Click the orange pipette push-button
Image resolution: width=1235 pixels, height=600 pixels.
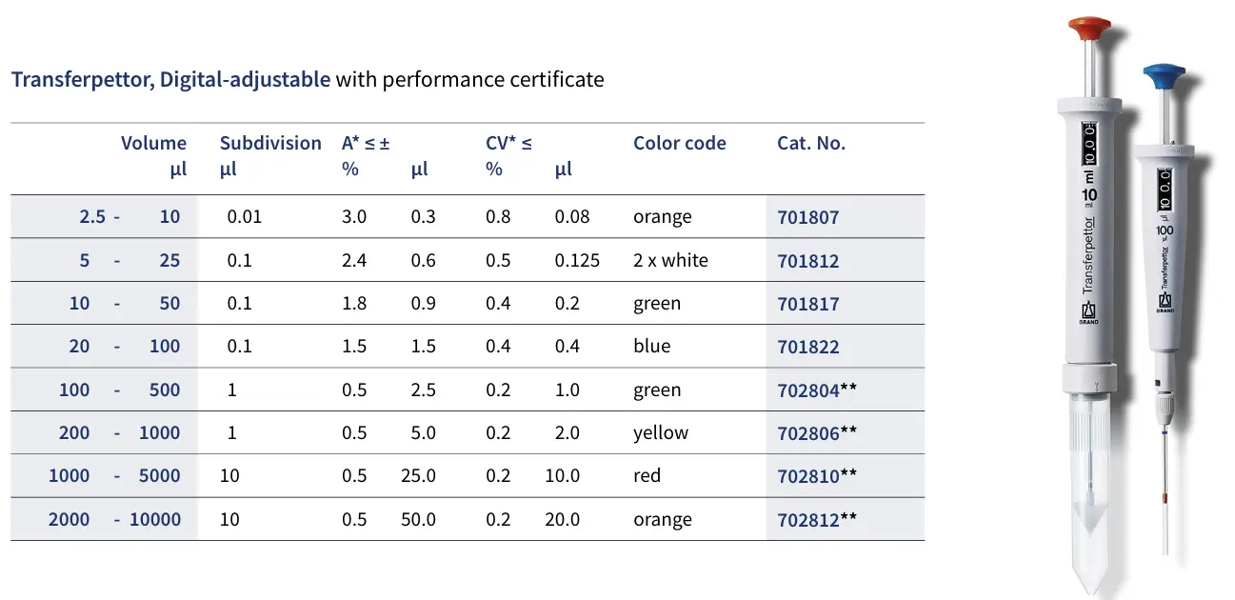click(x=1089, y=28)
